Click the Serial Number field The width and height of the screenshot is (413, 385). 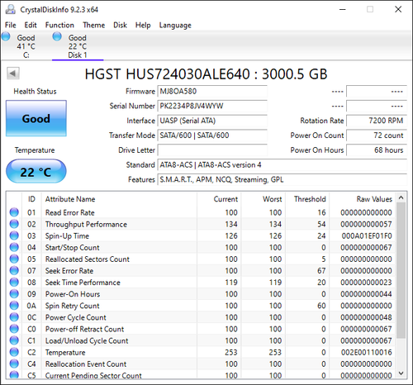coord(212,106)
